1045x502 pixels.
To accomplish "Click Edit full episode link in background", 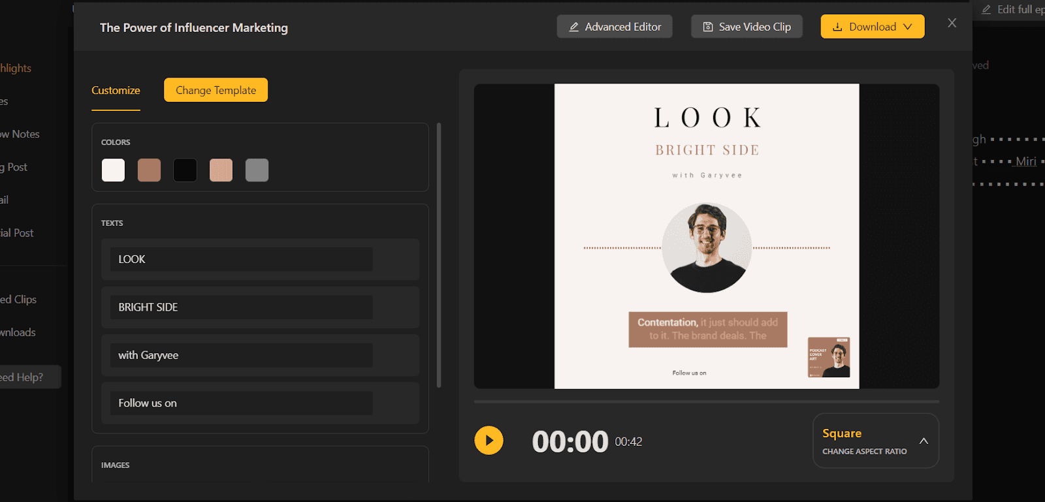I will (1012, 9).
